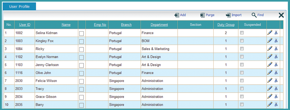Switch to the User Profile tab
The width and height of the screenshot is (290, 110).
19,7
